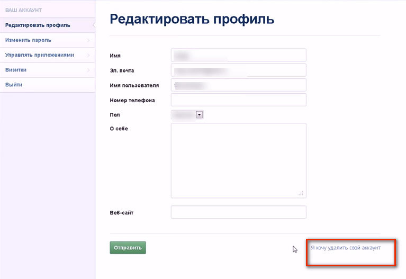Click chevron arrow beside 'Визитки'

point(88,70)
